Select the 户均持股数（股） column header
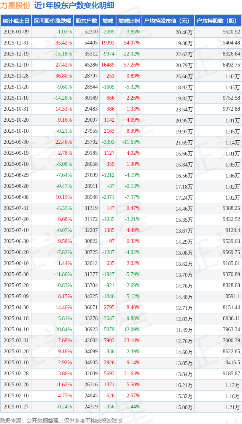Screen dimensions: 242x424 218,21
